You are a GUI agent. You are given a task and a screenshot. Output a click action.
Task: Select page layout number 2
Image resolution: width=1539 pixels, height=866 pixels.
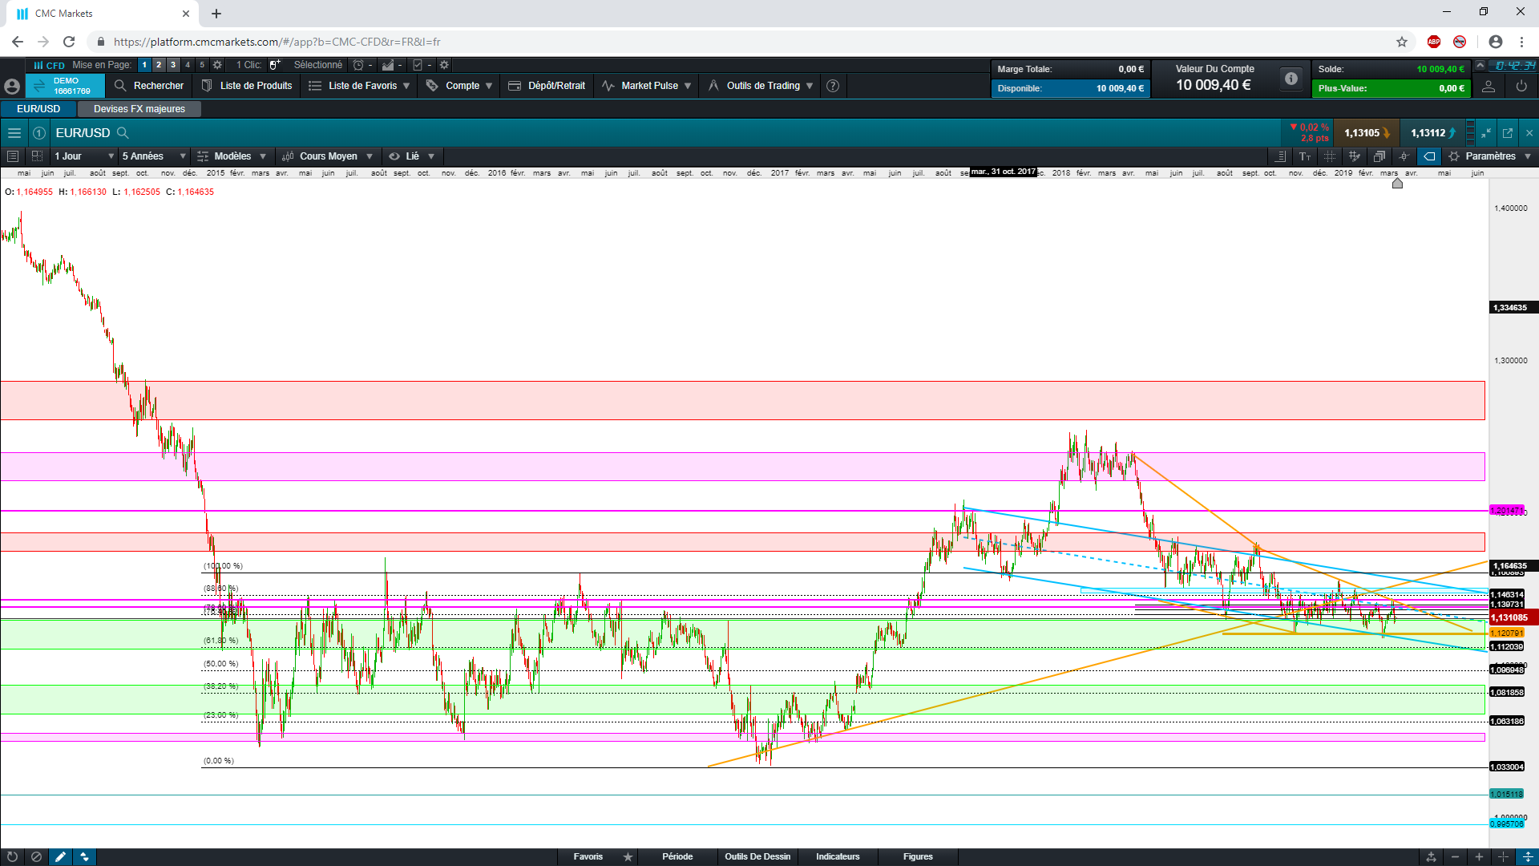coord(159,65)
